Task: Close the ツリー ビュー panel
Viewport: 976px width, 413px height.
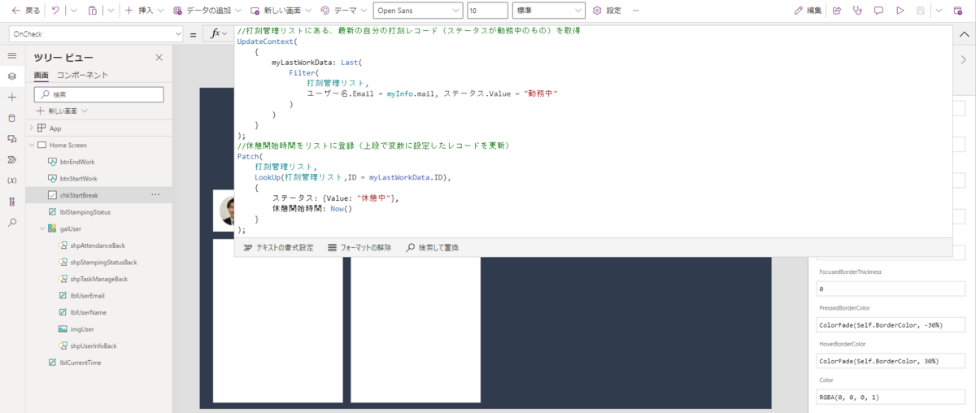Action: pyautogui.click(x=159, y=58)
